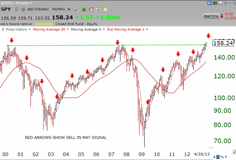The image size is (236, 160).
Task: Expand the Moving Average 30 dropdown arrow
Action: 68,30
